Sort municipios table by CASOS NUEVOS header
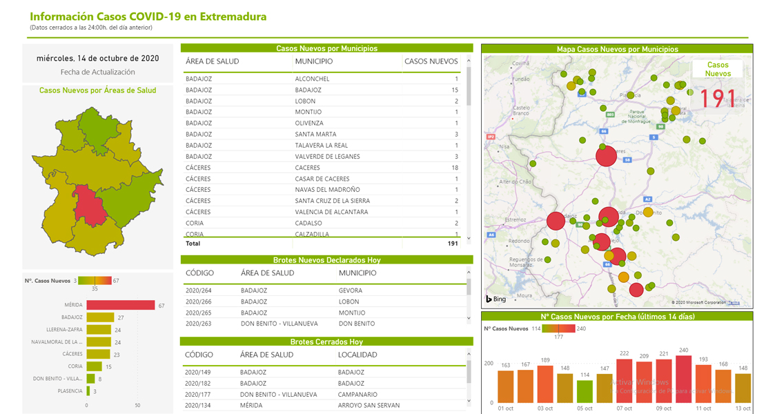Screen dimensions: 766x414 (431, 61)
